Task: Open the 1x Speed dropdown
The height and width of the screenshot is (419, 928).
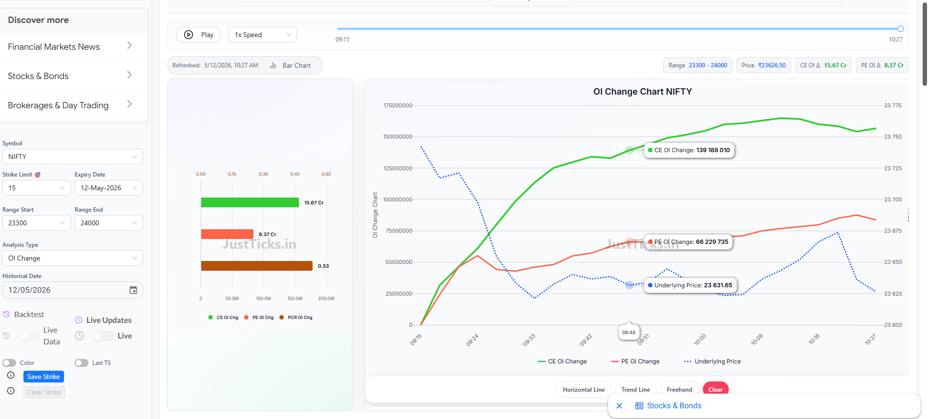Action: click(263, 35)
